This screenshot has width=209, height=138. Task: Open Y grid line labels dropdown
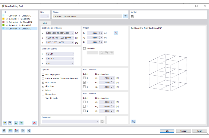click(73, 59)
